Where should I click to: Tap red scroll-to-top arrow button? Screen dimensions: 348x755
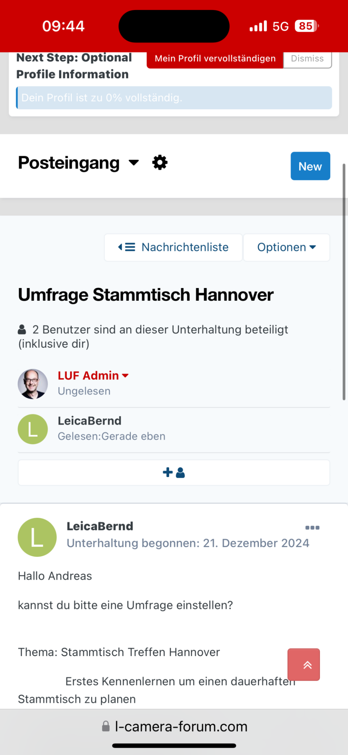tap(303, 664)
